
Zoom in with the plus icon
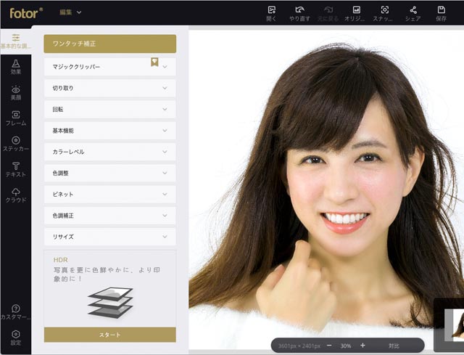pos(362,346)
